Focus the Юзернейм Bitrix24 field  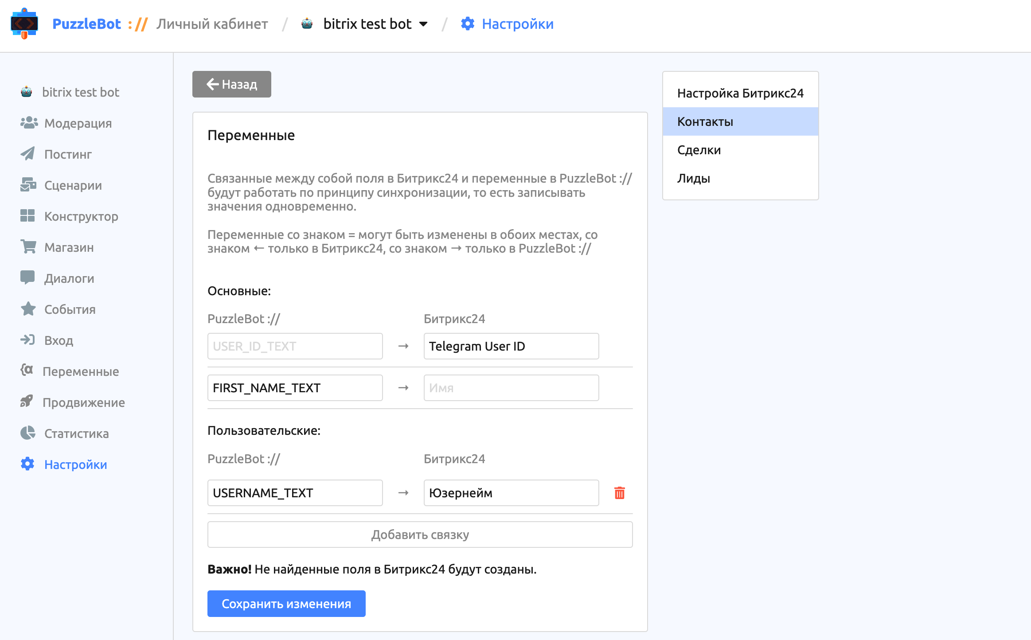click(x=512, y=493)
